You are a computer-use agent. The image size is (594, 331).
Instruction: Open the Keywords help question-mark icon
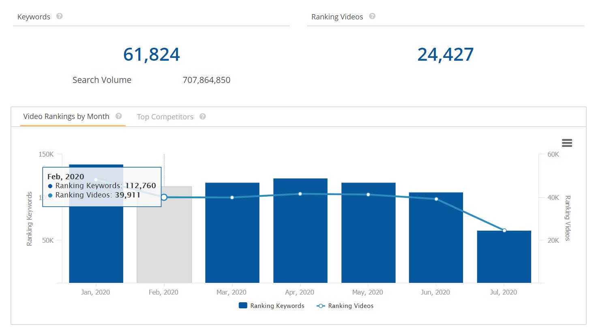point(60,16)
